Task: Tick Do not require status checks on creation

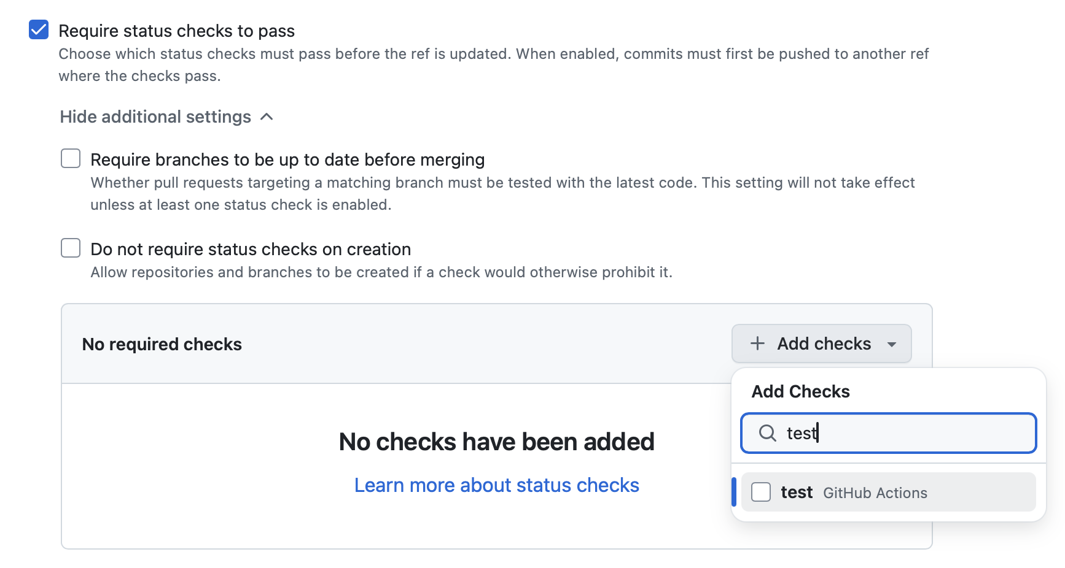Action: tap(71, 248)
